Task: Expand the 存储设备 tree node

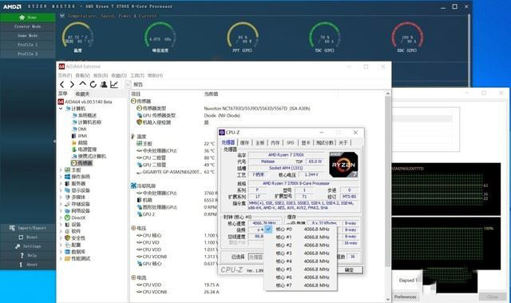Action: 61,204
